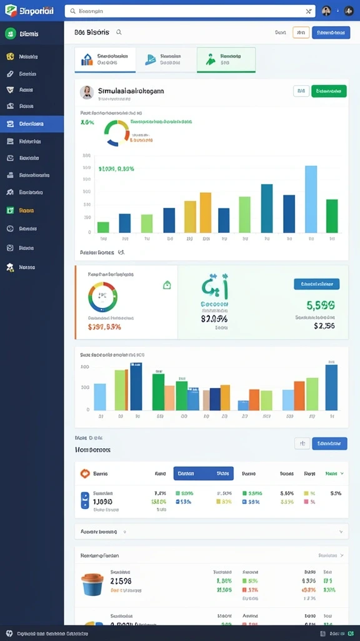Expand the collapsed row chevron below the table

coord(341,532)
